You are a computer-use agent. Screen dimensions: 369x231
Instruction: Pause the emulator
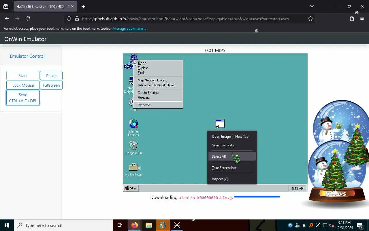[51, 76]
